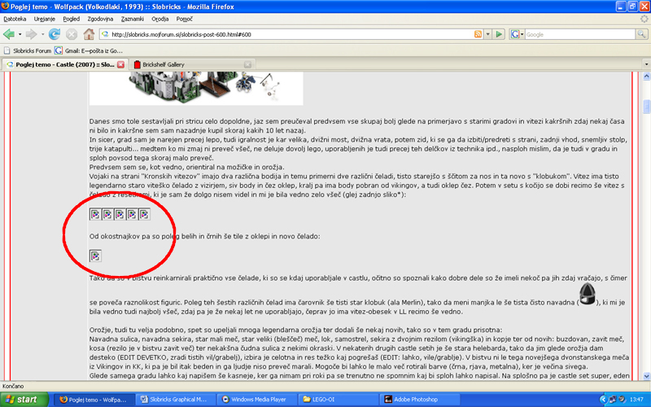Open the back history dropdown arrow
The width and height of the screenshot is (651, 407).
20,34
